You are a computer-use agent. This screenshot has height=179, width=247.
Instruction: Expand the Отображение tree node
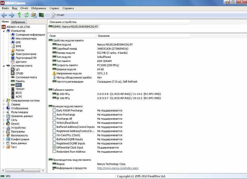(x=4, y=108)
